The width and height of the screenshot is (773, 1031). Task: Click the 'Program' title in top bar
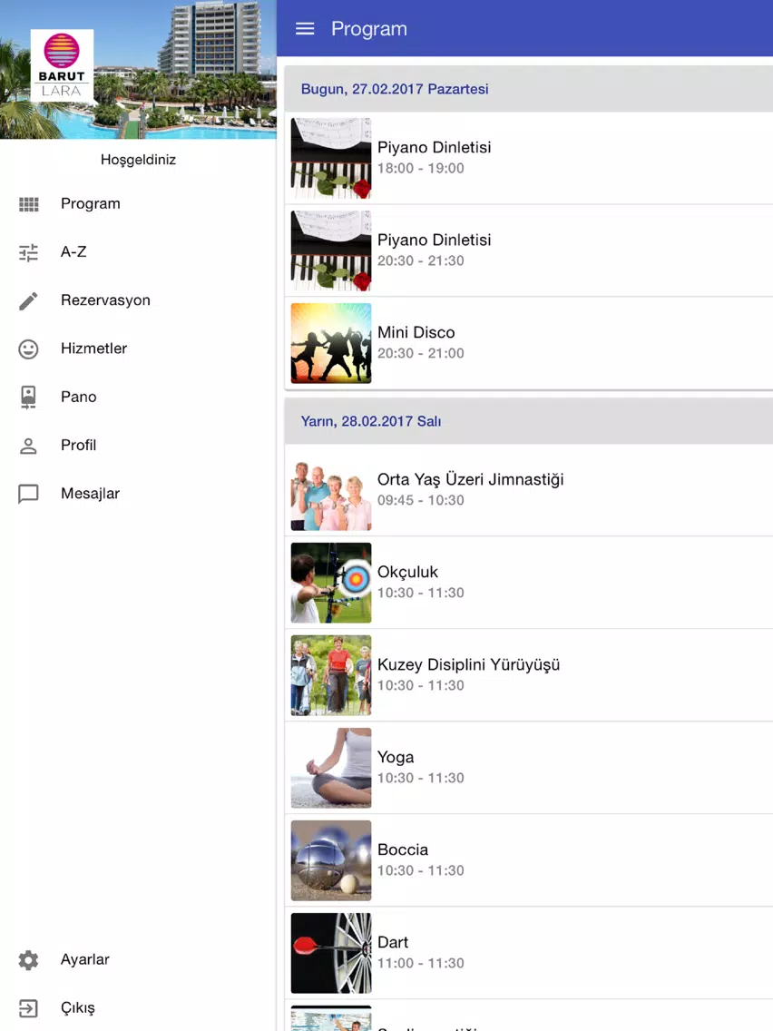click(368, 29)
